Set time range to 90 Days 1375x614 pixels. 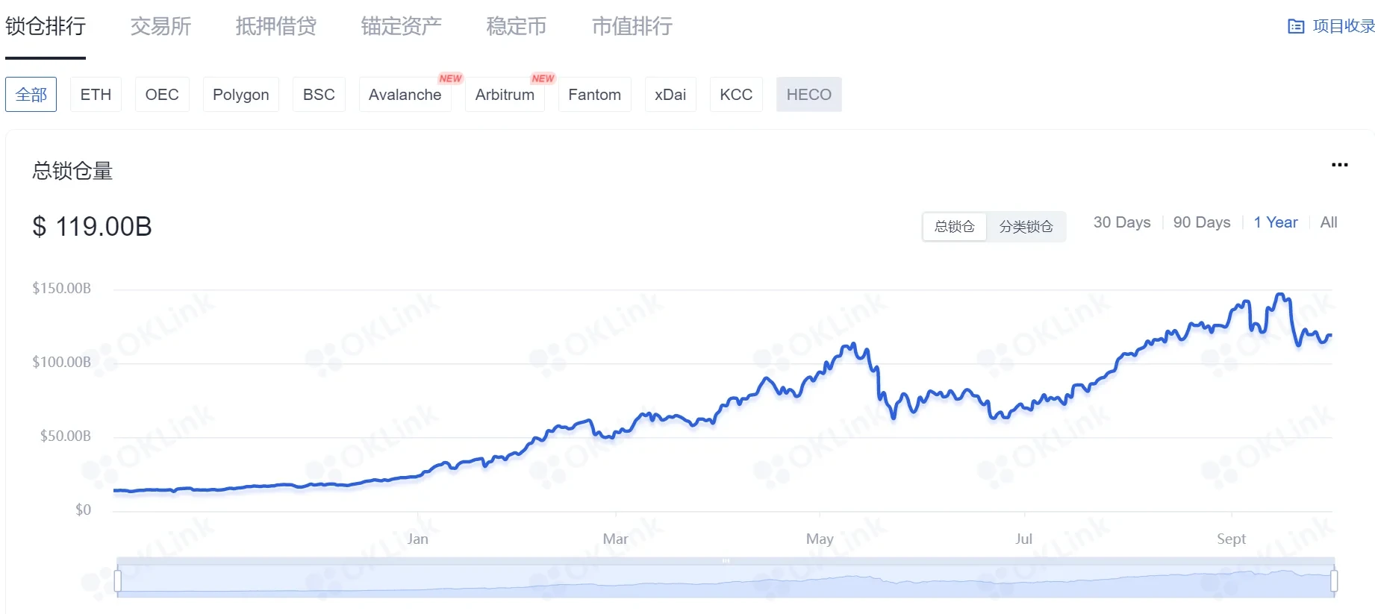(x=1202, y=222)
